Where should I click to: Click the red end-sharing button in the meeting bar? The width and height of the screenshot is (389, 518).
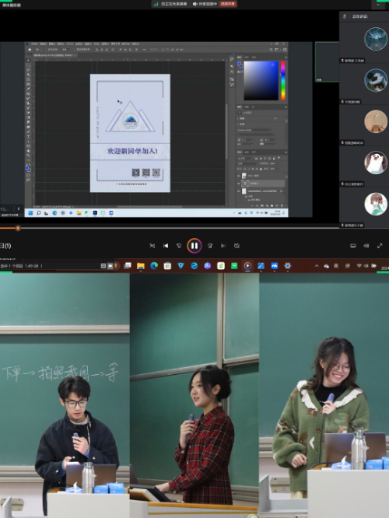click(x=228, y=4)
